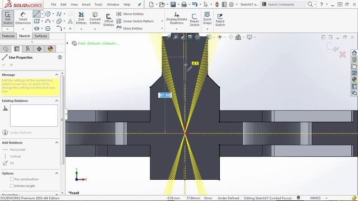Open the Window menu
The image size is (358, 201).
point(113,4)
